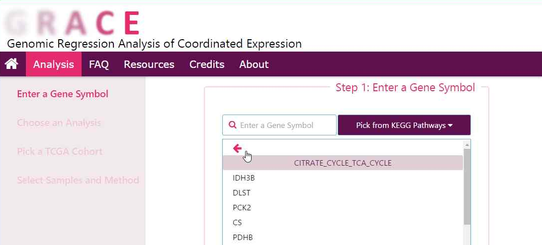Viewport: 542px width, 245px height.
Task: Select the CITRATE_CYCLE_TCA_CYCLE pathway header
Action: click(343, 163)
